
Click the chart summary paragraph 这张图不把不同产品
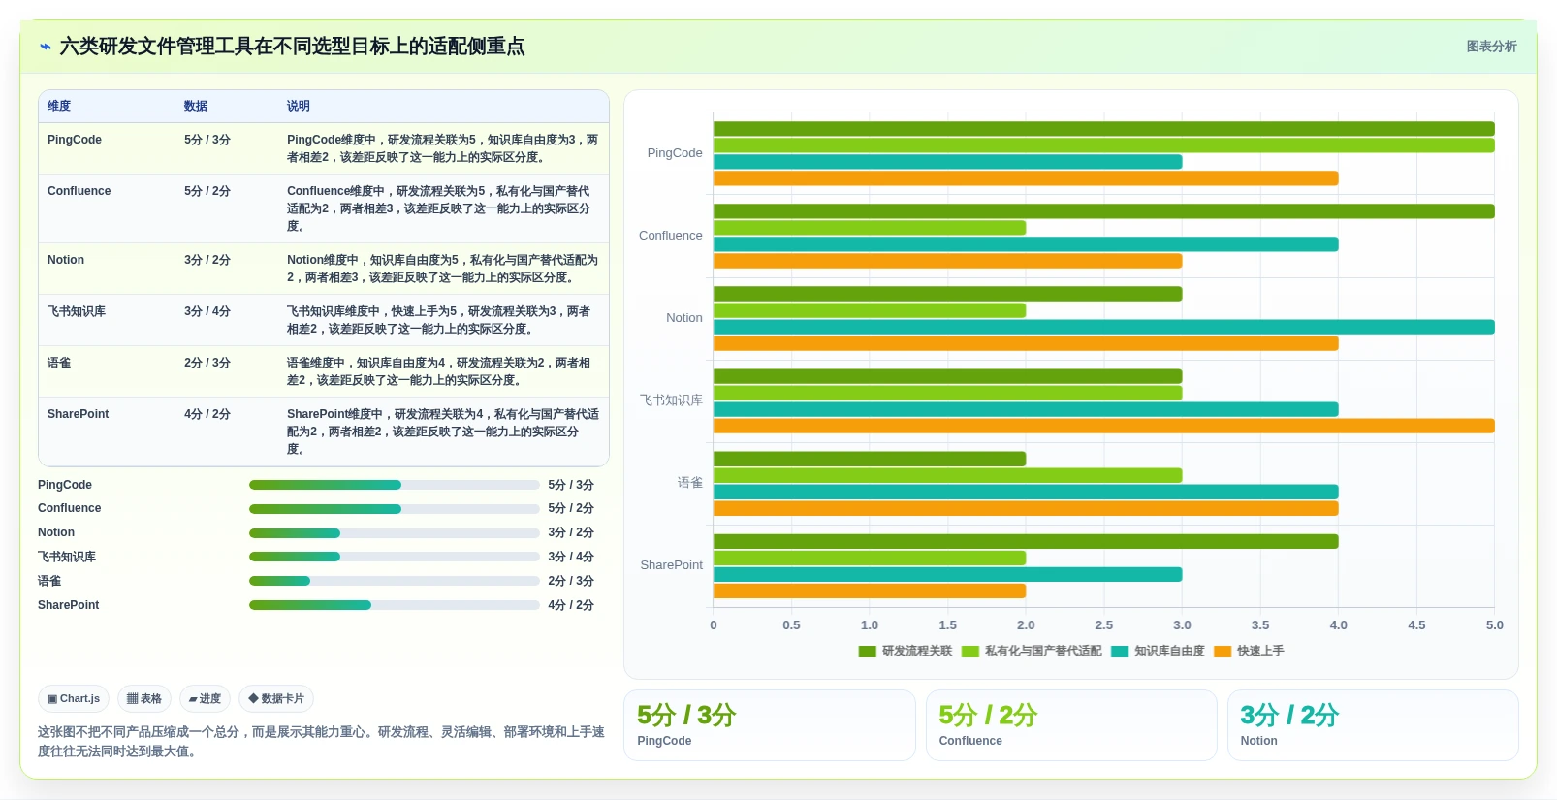pos(321,742)
